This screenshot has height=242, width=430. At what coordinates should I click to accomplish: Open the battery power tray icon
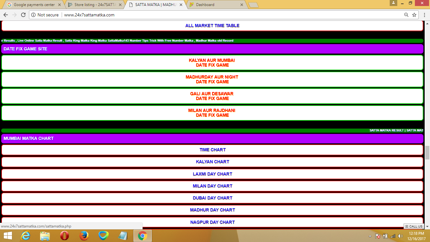click(385, 236)
